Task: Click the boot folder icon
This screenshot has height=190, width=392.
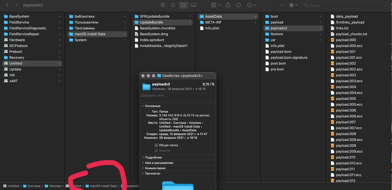Action: [267, 17]
